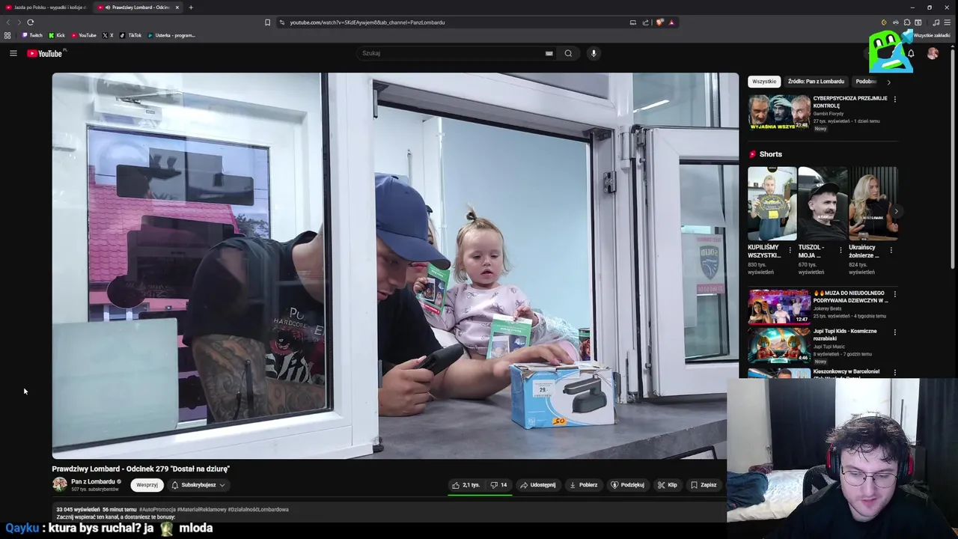Open the YouTube account avatar menu
958x539 pixels.
[933, 53]
